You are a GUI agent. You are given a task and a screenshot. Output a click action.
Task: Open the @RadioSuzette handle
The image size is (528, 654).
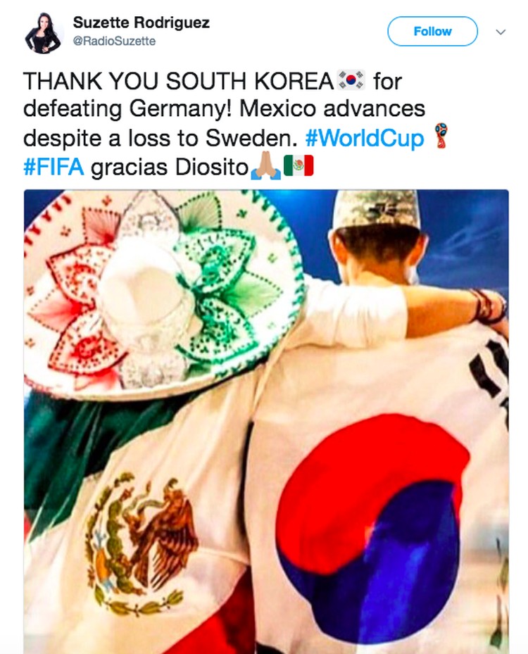click(x=114, y=41)
